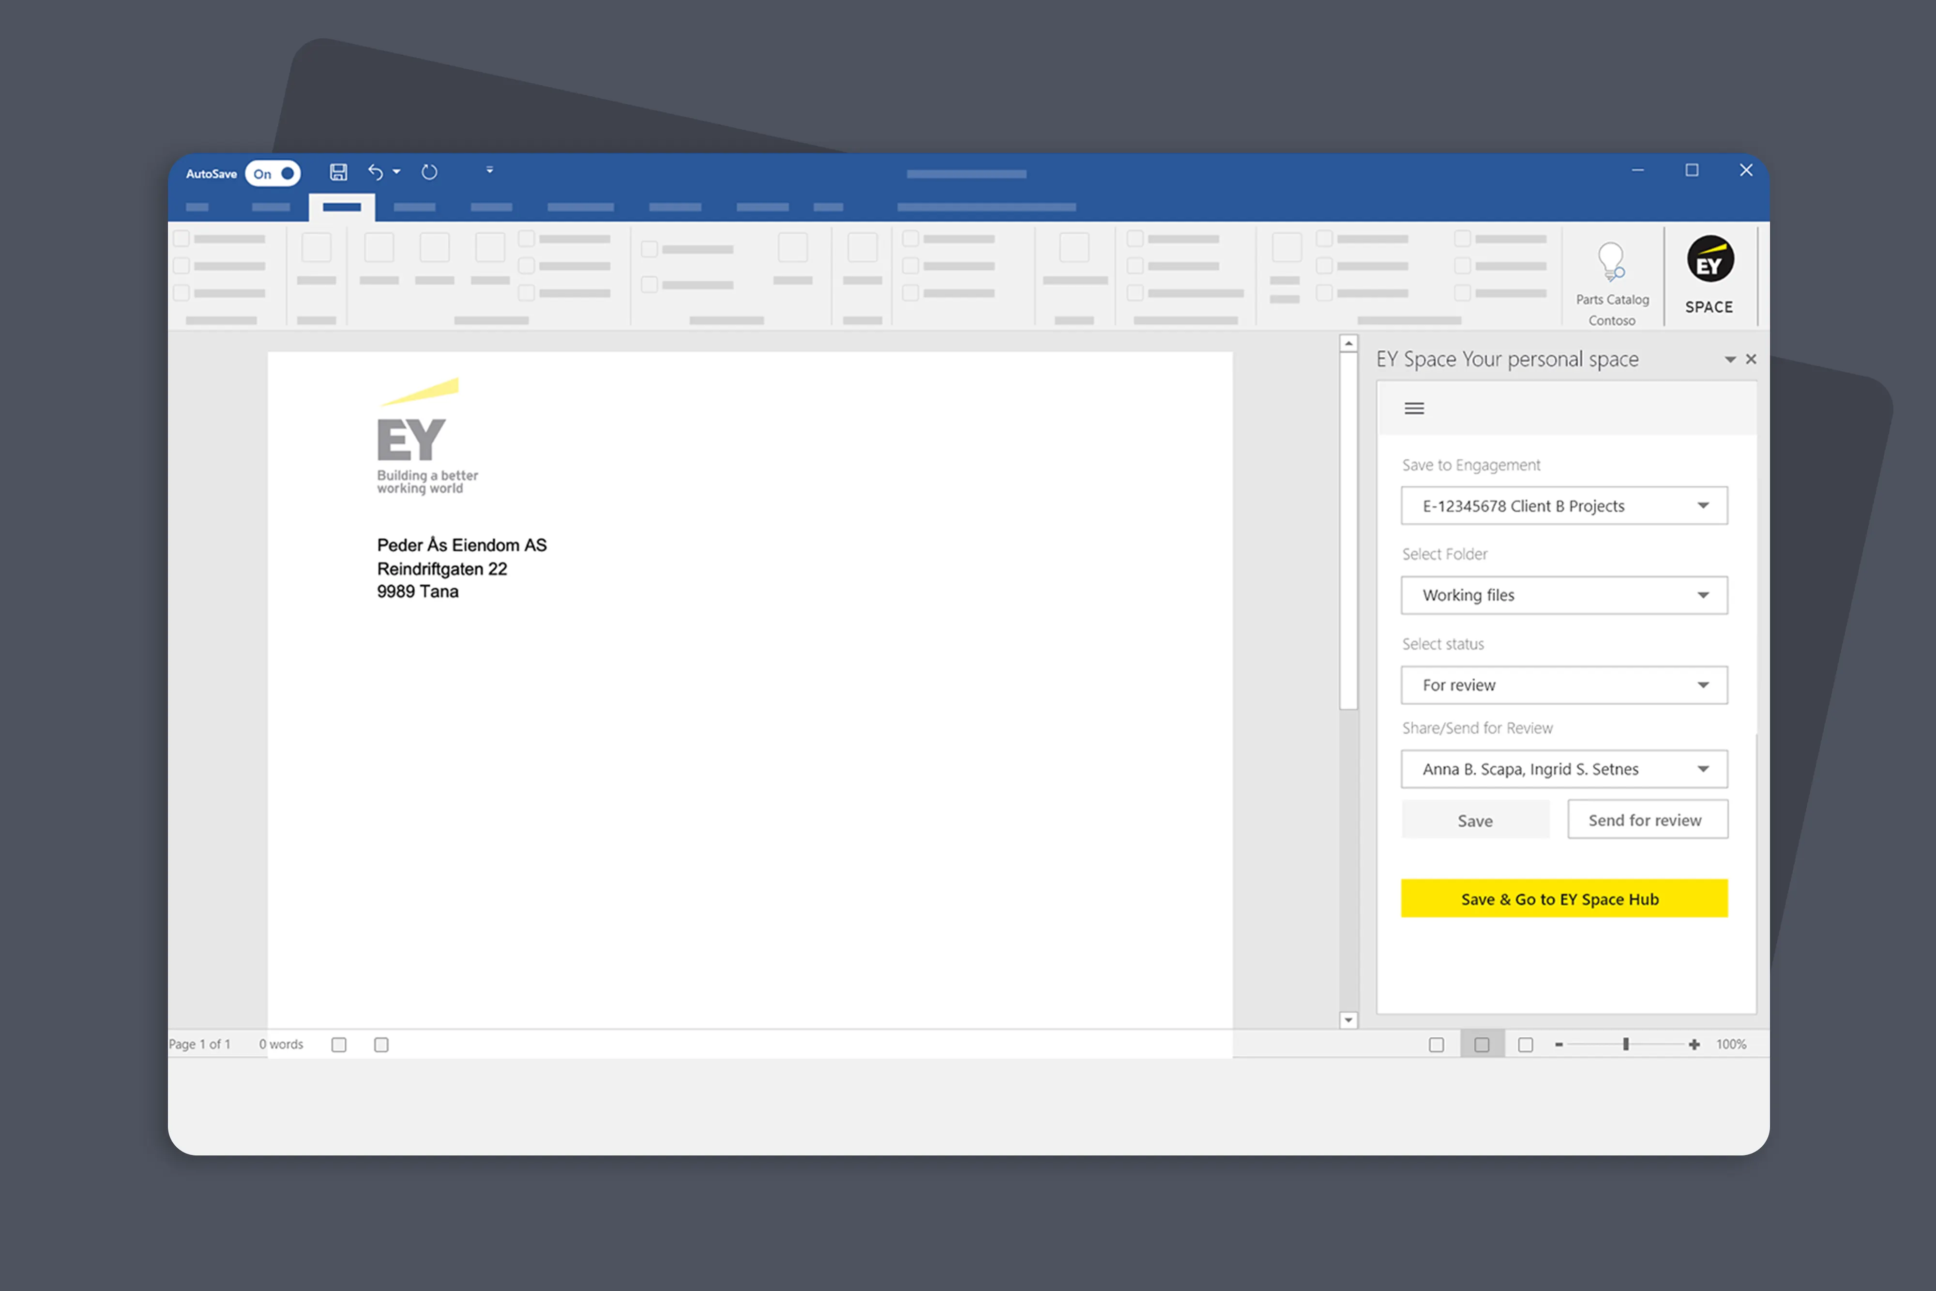This screenshot has height=1291, width=1936.
Task: Click the zoom slider handle in status bar
Action: (x=1626, y=1044)
